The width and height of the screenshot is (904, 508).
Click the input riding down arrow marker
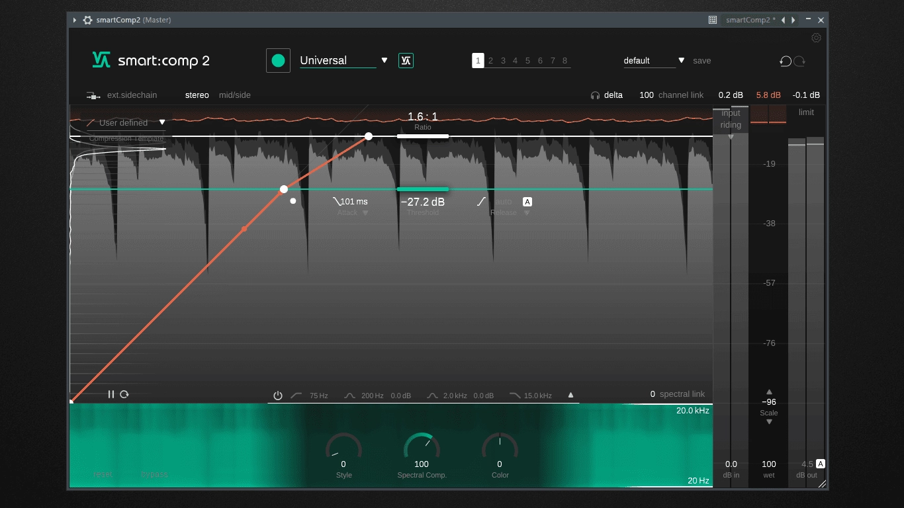[731, 137]
